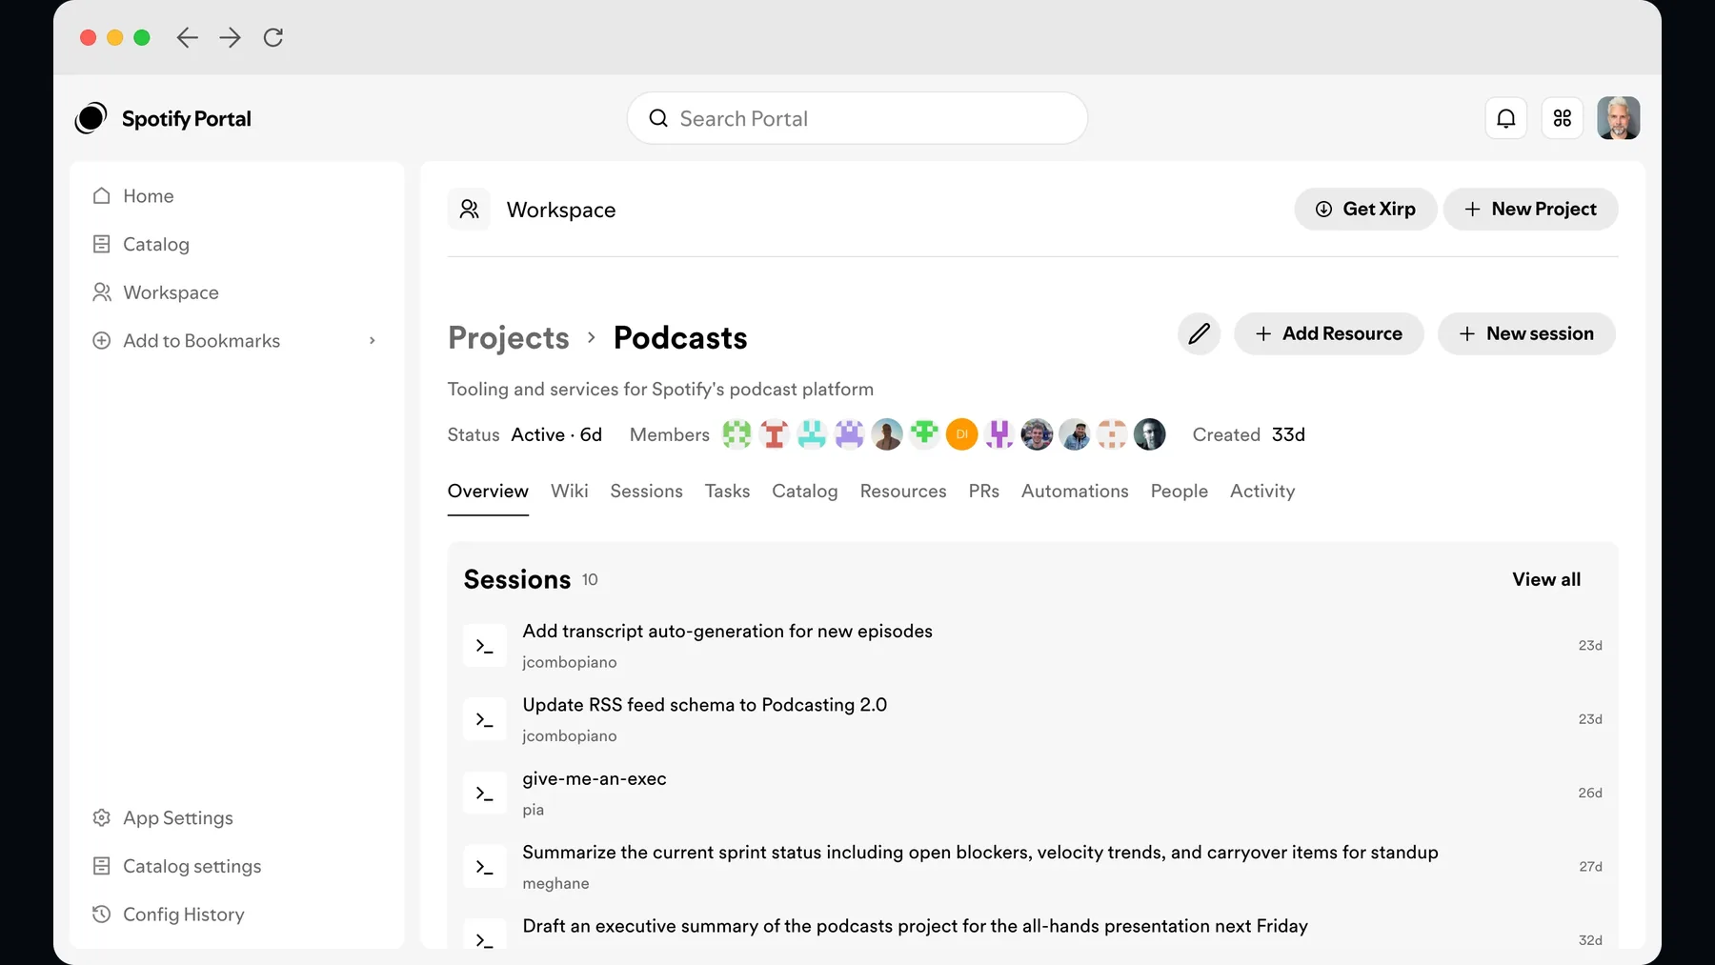
Task: Reload the page with the refresh icon
Action: 273,37
